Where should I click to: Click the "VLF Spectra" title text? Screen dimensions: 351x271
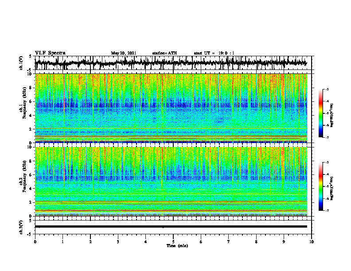[x=50, y=53]
